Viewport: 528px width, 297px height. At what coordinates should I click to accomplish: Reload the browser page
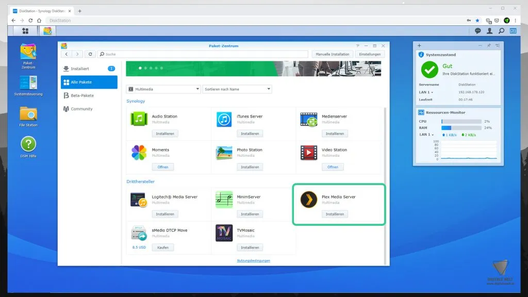[x=30, y=21]
